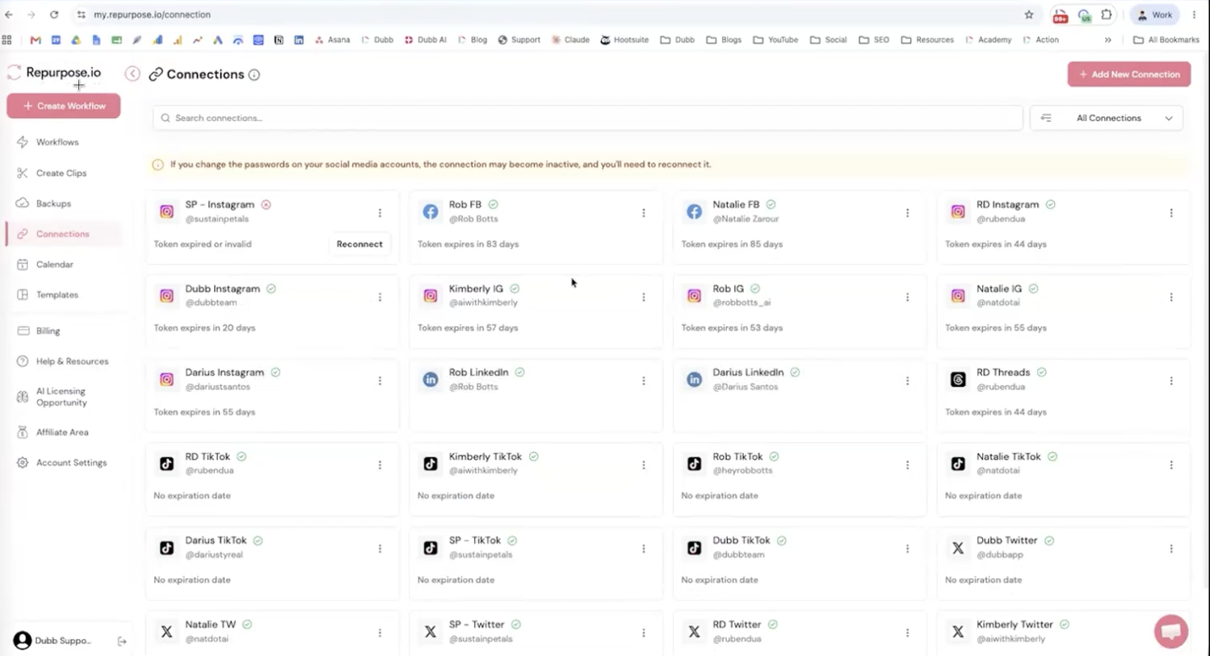This screenshot has width=1210, height=656.
Task: Open Affiliate Area in the sidebar
Action: pyautogui.click(x=63, y=432)
